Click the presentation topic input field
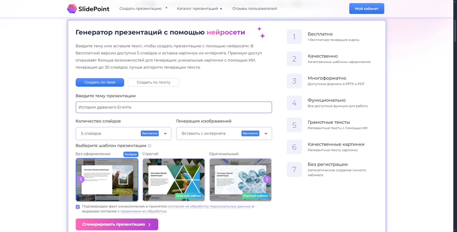457x232 pixels. coord(173,107)
